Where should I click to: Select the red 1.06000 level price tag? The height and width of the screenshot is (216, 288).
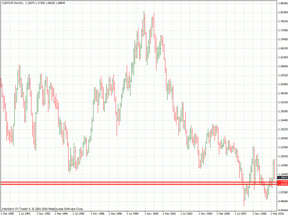pos(282,184)
